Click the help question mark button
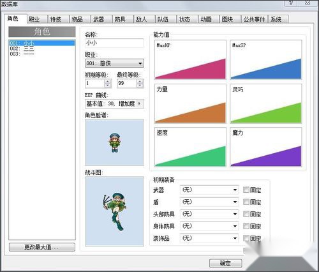319x272 pixels. coord(291,3)
